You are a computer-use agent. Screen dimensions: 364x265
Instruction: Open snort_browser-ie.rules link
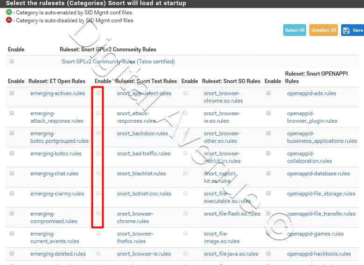pos(144,254)
